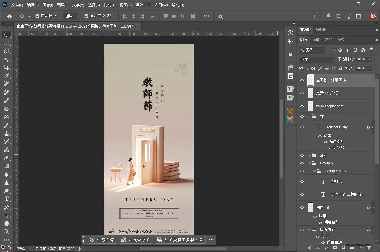The width and height of the screenshot is (380, 252).
Task: Open the Properties info panel icon
Action: pyautogui.click(x=290, y=33)
